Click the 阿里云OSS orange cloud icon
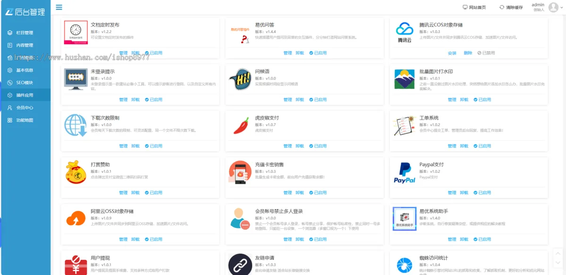Image resolution: width=566 pixels, height=275 pixels. coord(75,218)
